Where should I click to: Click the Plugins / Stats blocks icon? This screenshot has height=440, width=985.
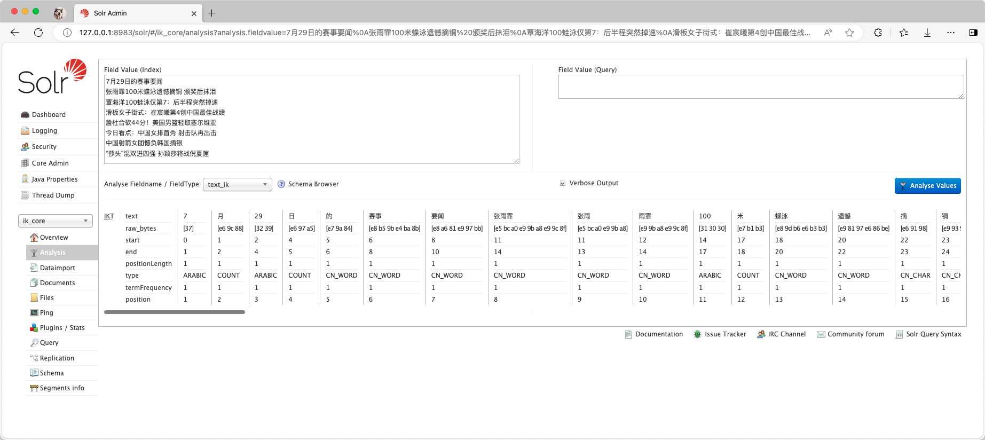(x=34, y=328)
